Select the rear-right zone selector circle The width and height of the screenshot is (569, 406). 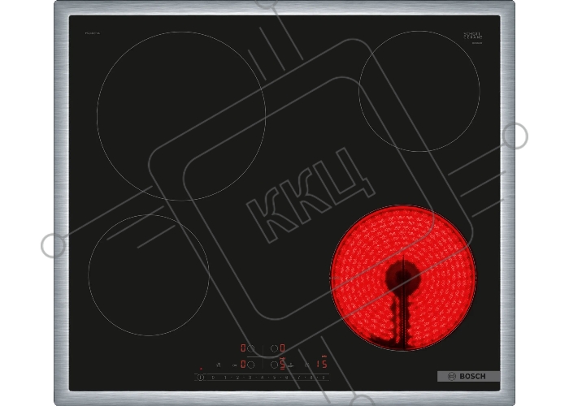[x=275, y=348]
